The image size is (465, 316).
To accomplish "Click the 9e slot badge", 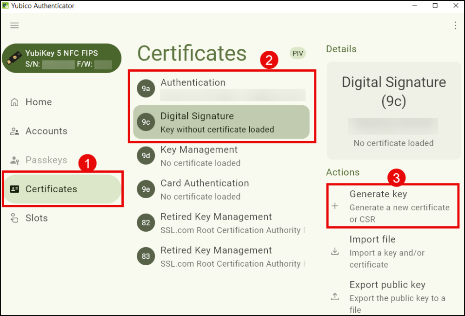I will click(x=146, y=189).
